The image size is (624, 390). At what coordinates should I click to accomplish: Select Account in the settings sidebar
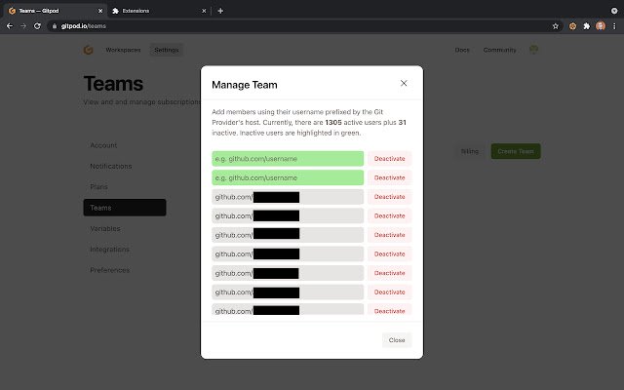pyautogui.click(x=125, y=145)
